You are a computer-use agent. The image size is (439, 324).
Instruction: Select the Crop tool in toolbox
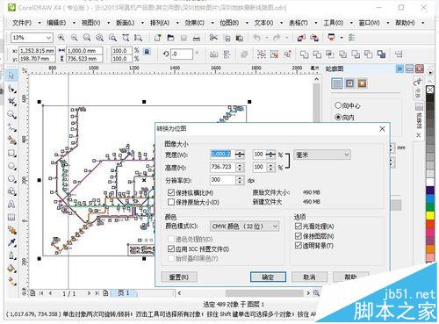pyautogui.click(x=11, y=102)
